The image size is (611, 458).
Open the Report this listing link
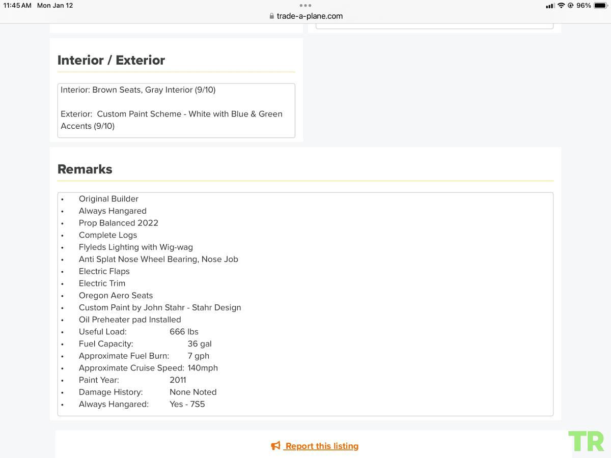[x=321, y=446]
